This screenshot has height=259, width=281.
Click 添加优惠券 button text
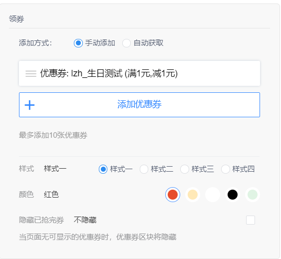click(139, 104)
